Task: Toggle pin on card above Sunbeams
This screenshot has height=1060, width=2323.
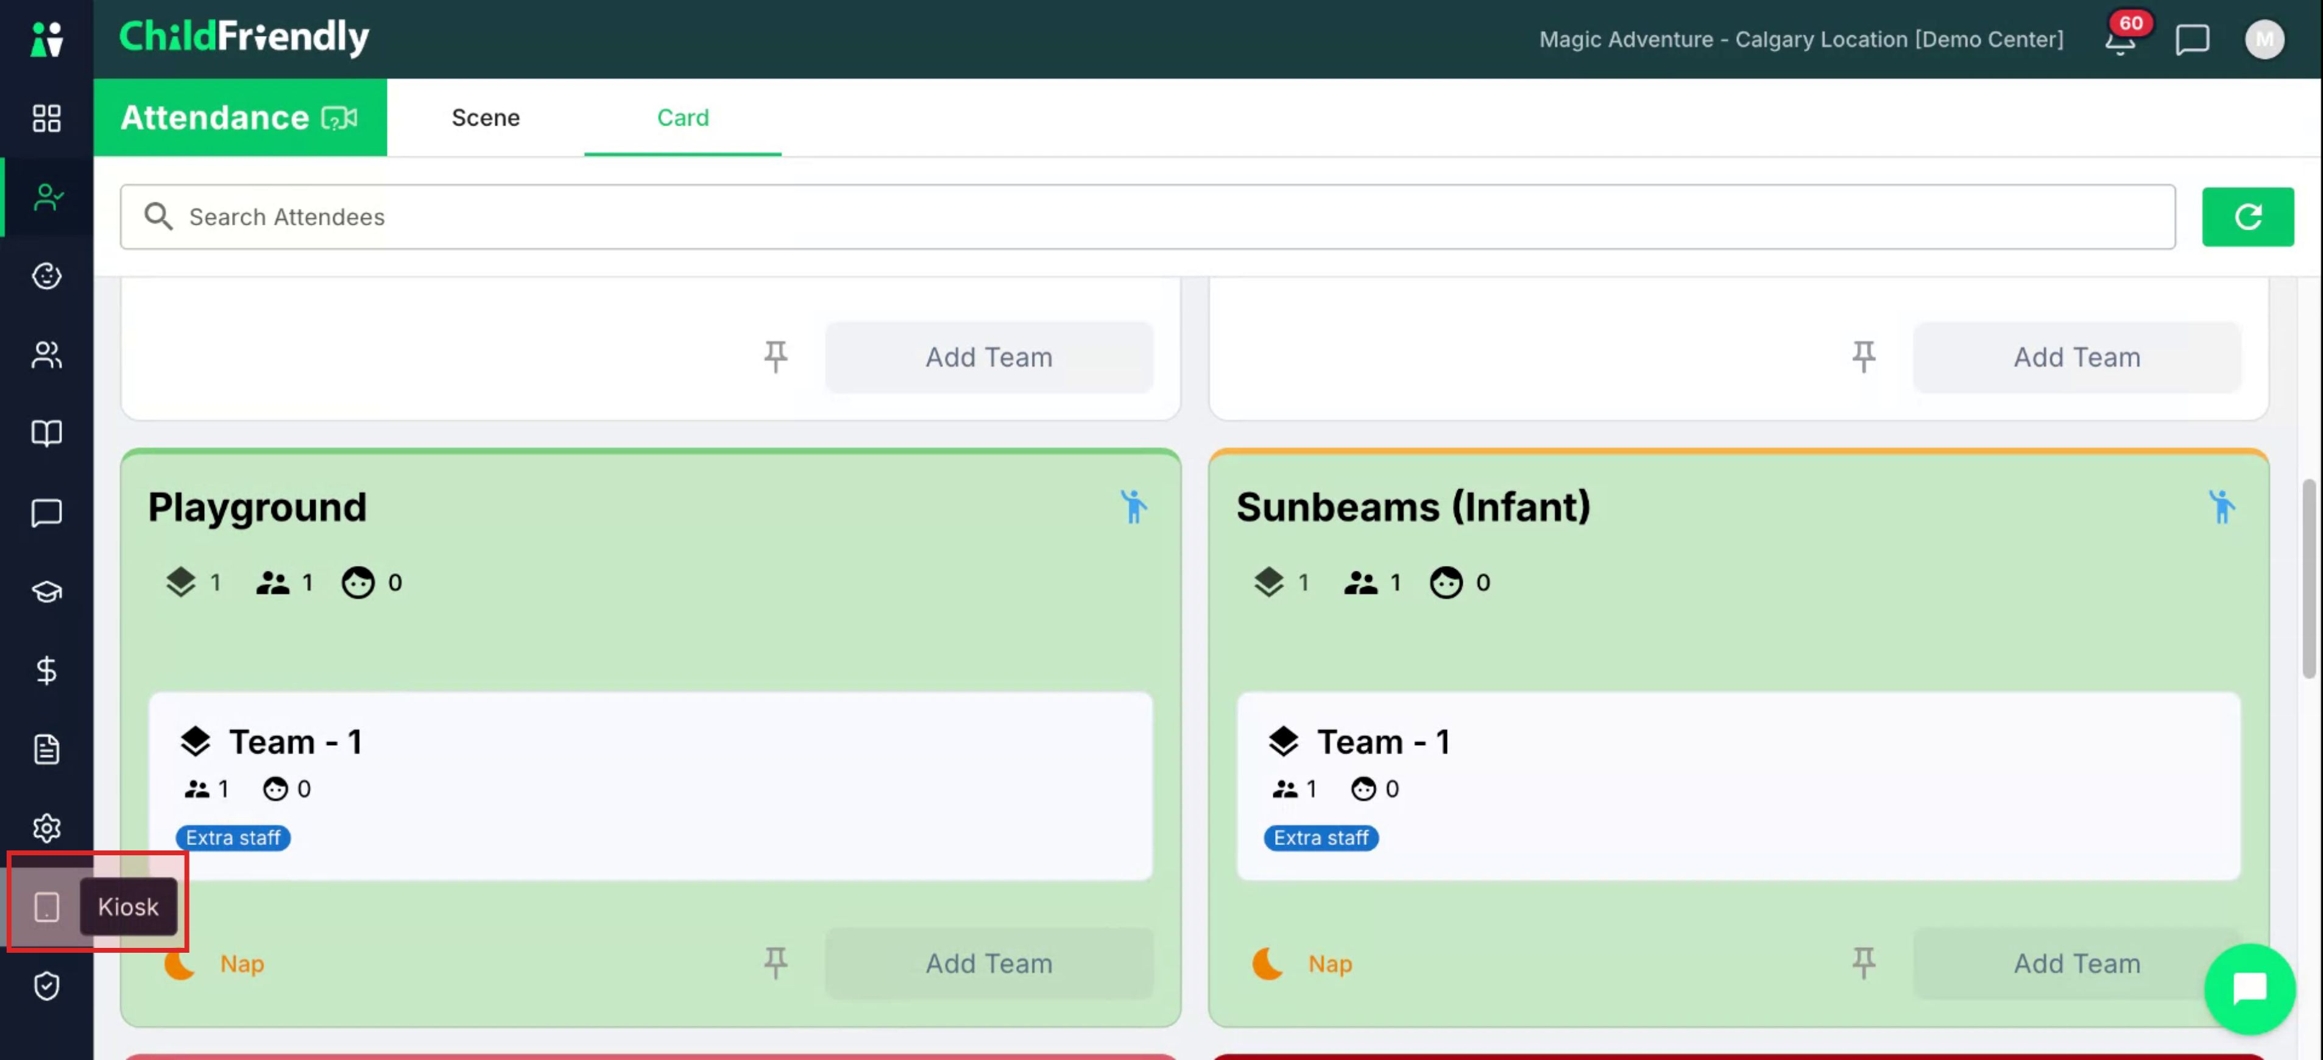Action: [x=1863, y=357]
